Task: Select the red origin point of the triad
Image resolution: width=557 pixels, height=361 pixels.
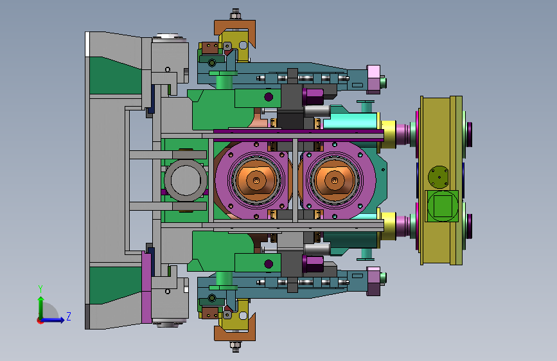Action: click(x=40, y=321)
